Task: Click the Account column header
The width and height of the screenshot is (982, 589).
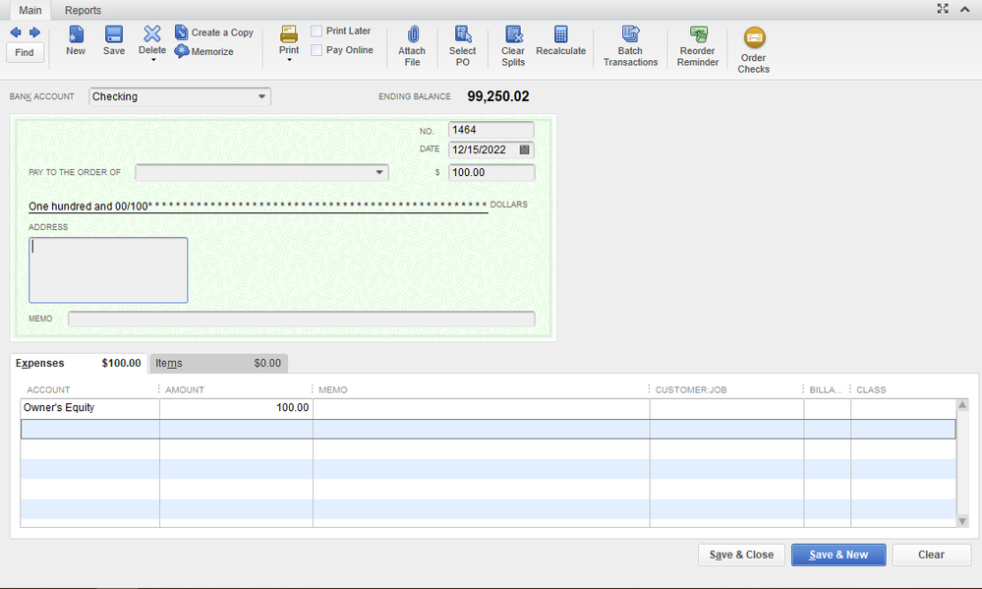Action: (x=48, y=389)
